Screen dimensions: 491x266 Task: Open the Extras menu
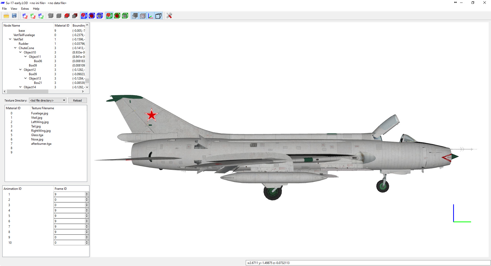(x=25, y=9)
